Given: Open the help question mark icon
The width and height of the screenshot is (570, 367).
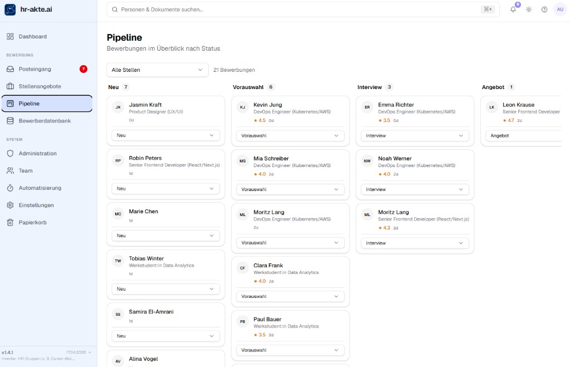Looking at the screenshot, I should click(544, 9).
